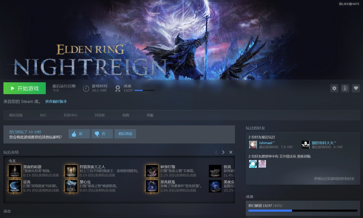The height and width of the screenshot is (218, 363).
Task: Go to previous 玩后总结 page
Action: (x=216, y=152)
